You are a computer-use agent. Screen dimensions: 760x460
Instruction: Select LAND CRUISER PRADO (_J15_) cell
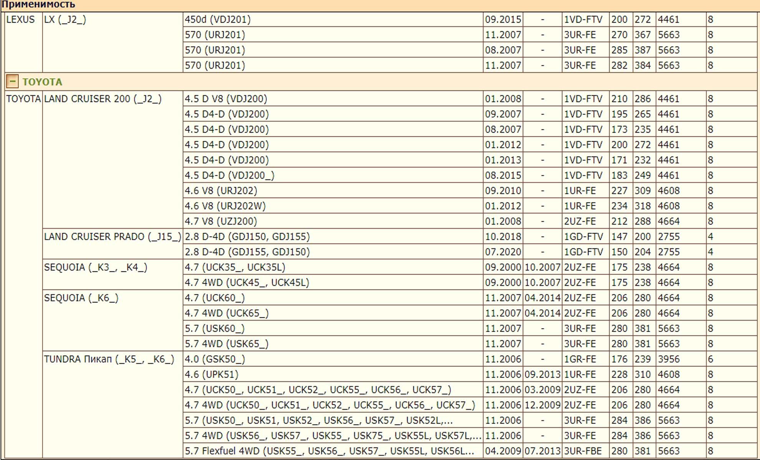(112, 244)
